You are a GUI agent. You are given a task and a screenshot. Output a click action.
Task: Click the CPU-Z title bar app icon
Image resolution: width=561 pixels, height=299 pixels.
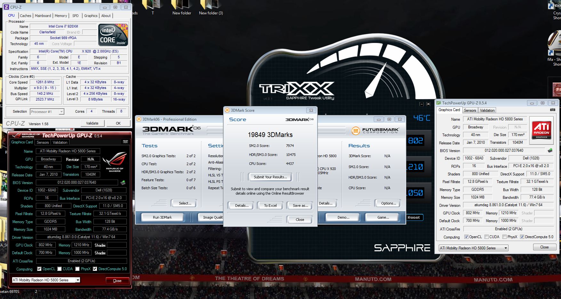[6, 7]
